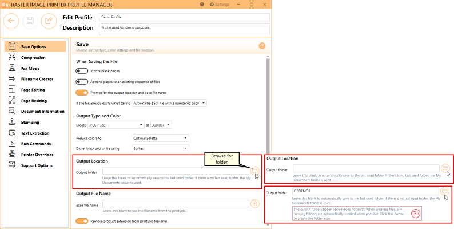454x229 pixels.
Task: Click the orange help icon in Save header
Action: [x=262, y=46]
